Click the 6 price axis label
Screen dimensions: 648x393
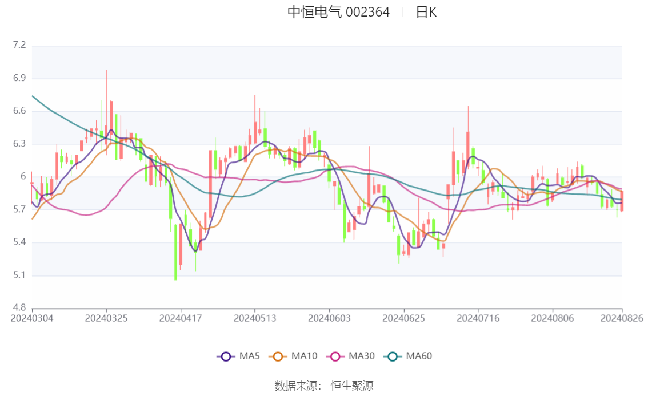[23, 176]
